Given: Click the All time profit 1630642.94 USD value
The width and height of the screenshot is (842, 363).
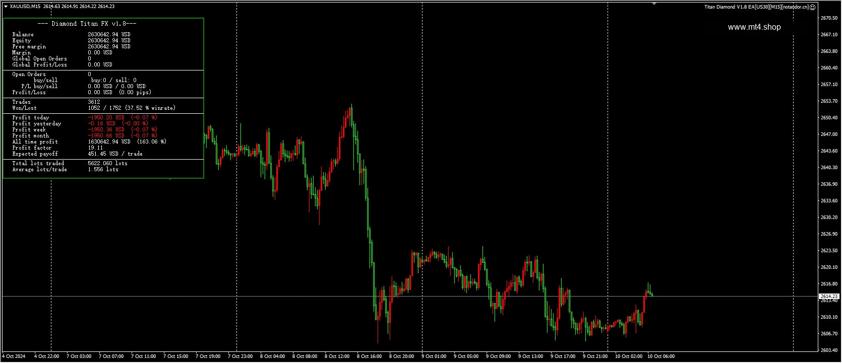Looking at the screenshot, I should (x=127, y=142).
